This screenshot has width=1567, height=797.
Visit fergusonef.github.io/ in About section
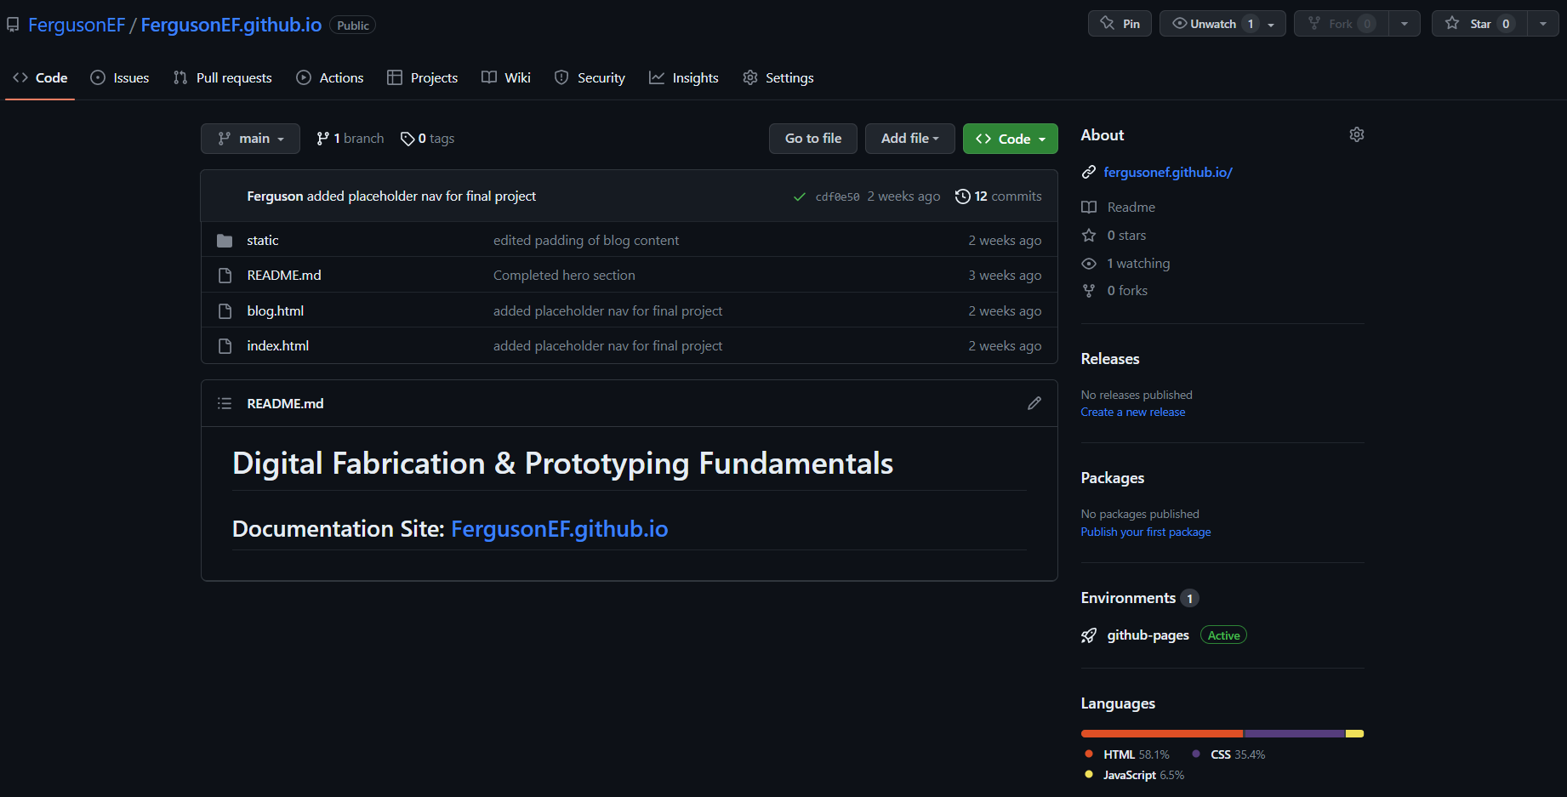click(x=1168, y=173)
